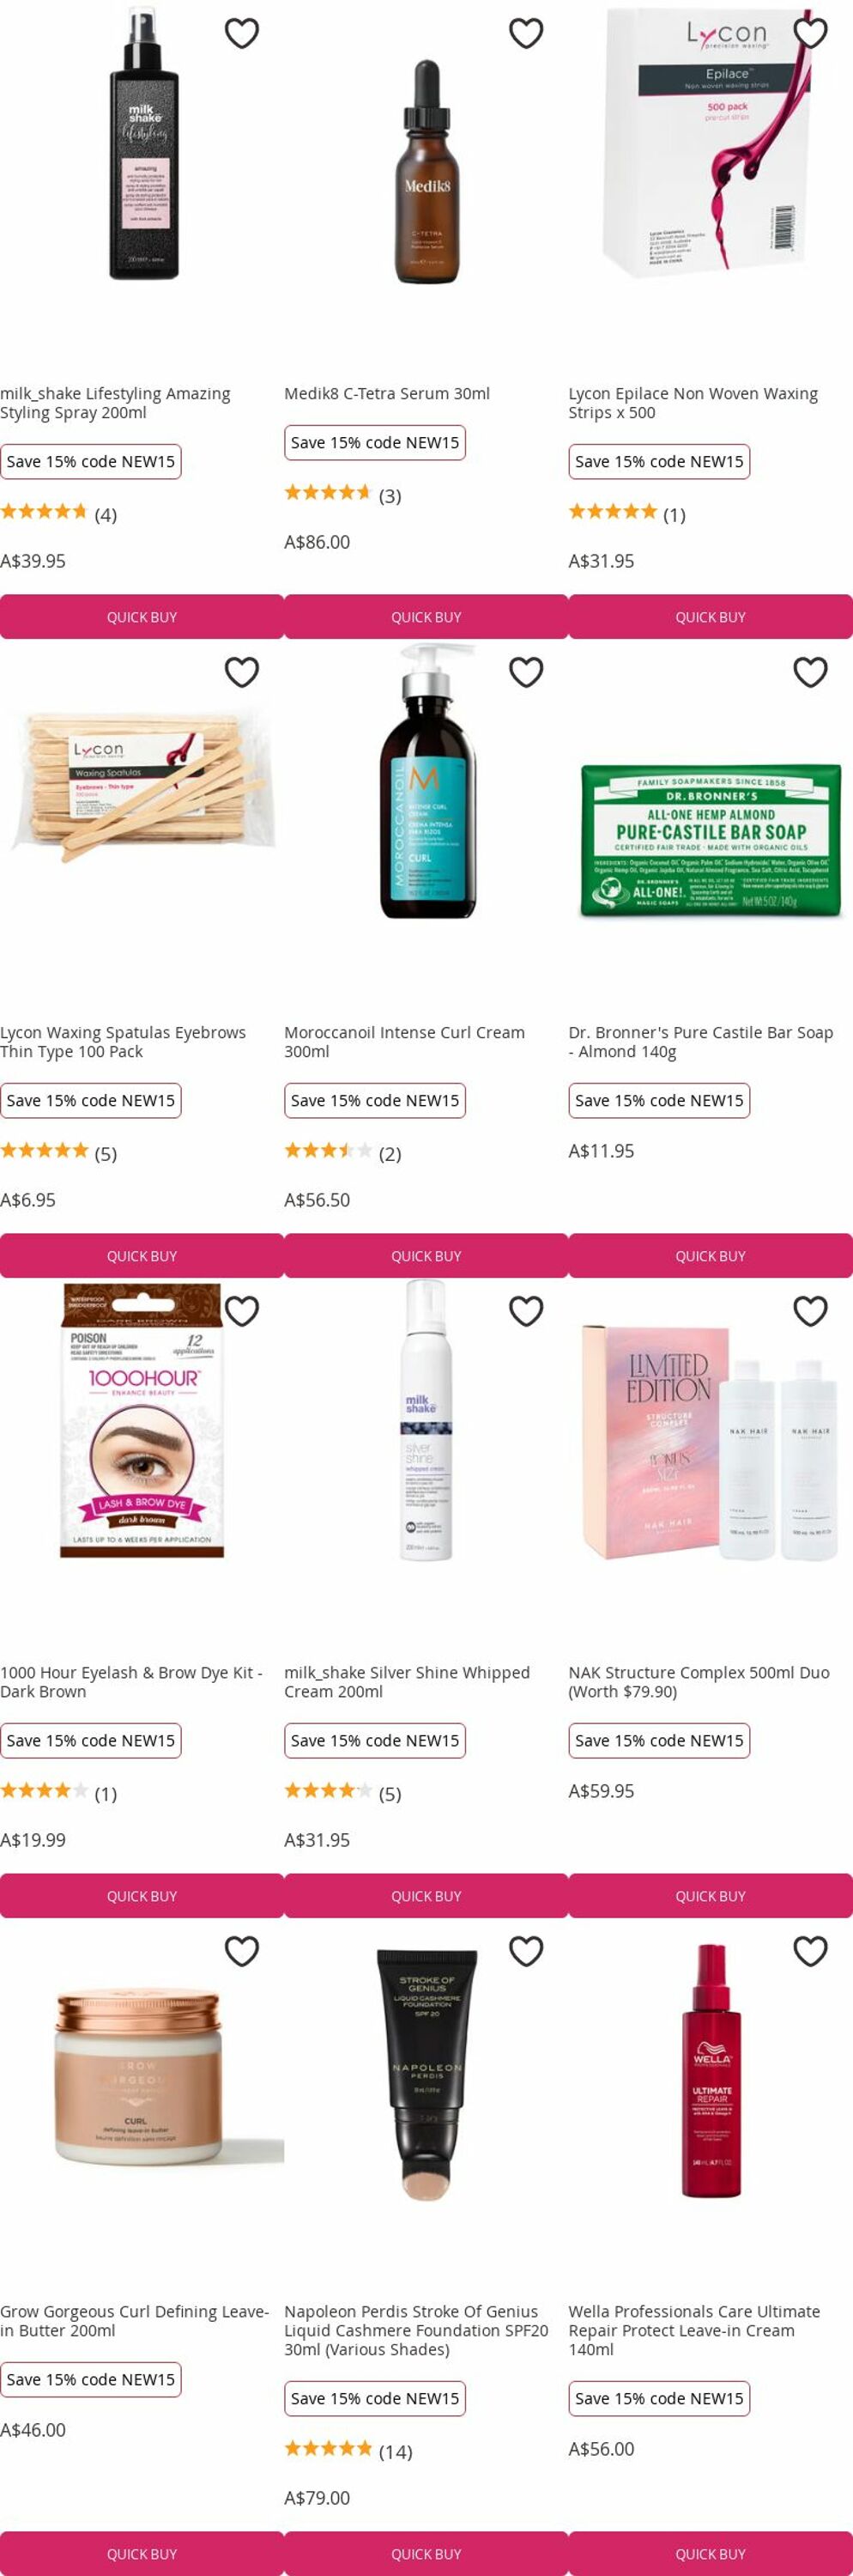Add milk_shake Lifestyling Spray to wishlist
This screenshot has height=2576, width=853.
[242, 34]
